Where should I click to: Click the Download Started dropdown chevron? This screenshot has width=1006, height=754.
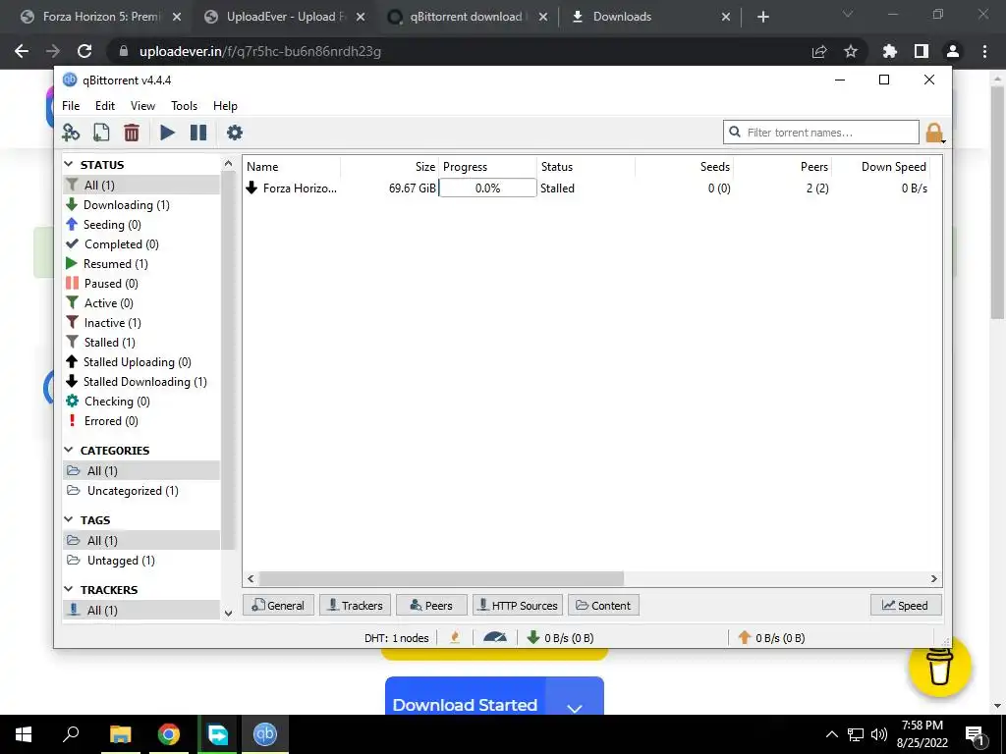click(574, 707)
